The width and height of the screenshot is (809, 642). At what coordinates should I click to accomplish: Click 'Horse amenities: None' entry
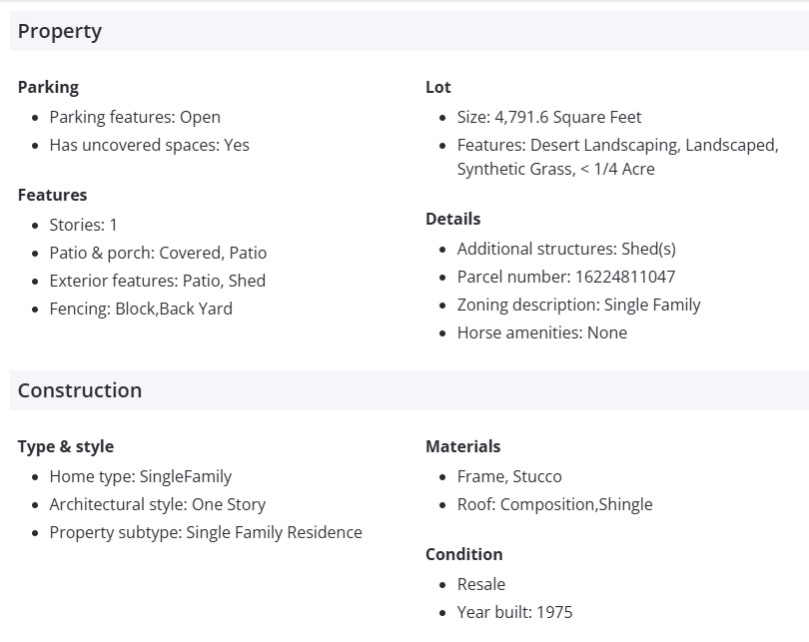(x=542, y=332)
